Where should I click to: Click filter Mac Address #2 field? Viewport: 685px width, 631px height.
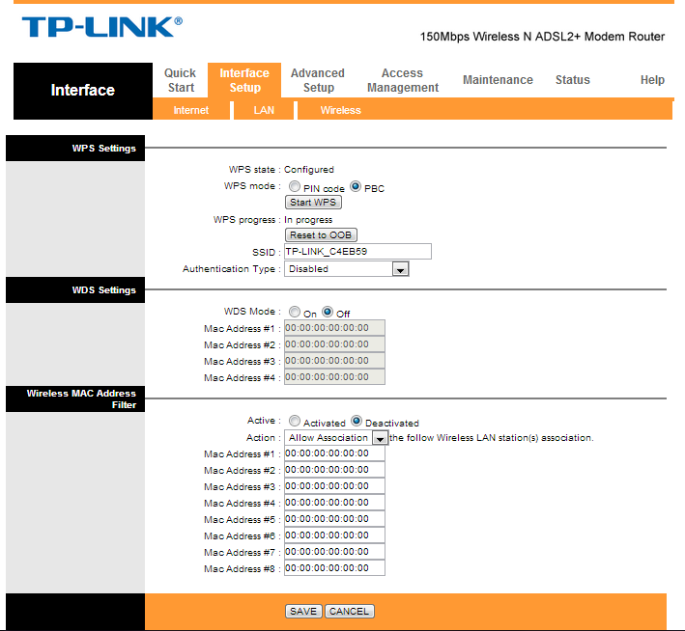pyautogui.click(x=334, y=470)
